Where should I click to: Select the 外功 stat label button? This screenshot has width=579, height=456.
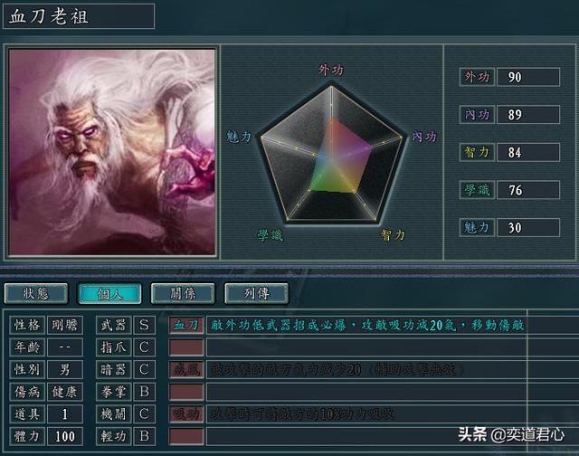(477, 77)
